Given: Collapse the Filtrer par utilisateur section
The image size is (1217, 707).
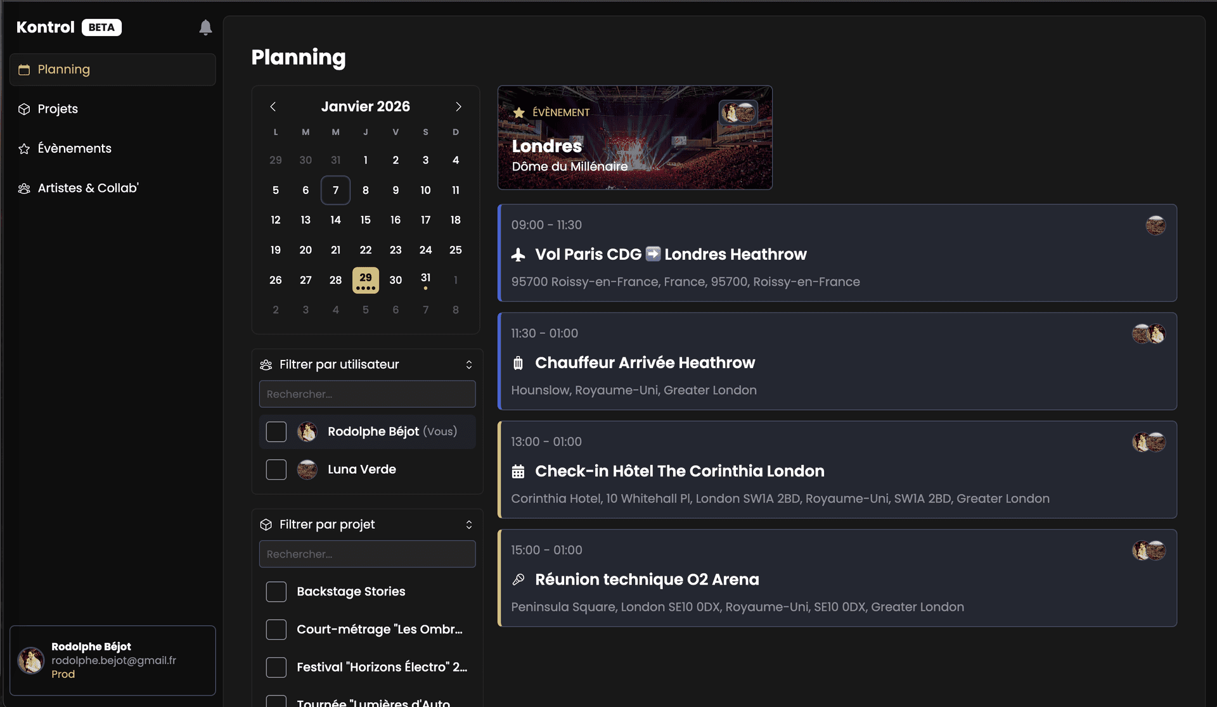Looking at the screenshot, I should (469, 365).
